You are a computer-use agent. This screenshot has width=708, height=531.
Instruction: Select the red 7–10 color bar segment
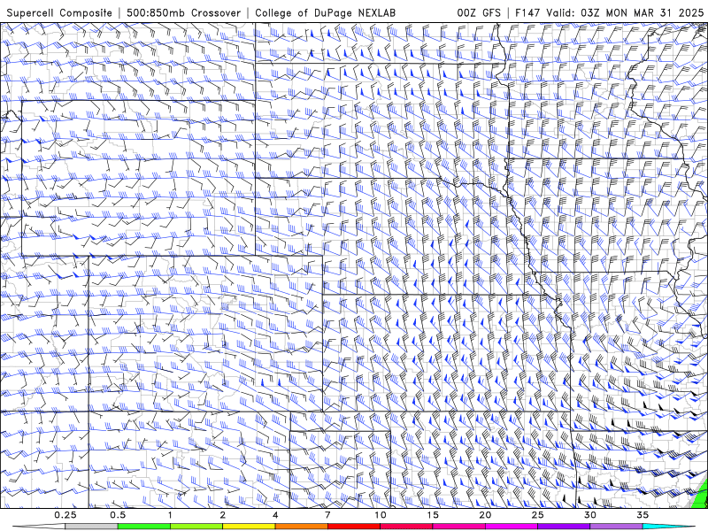354,526
